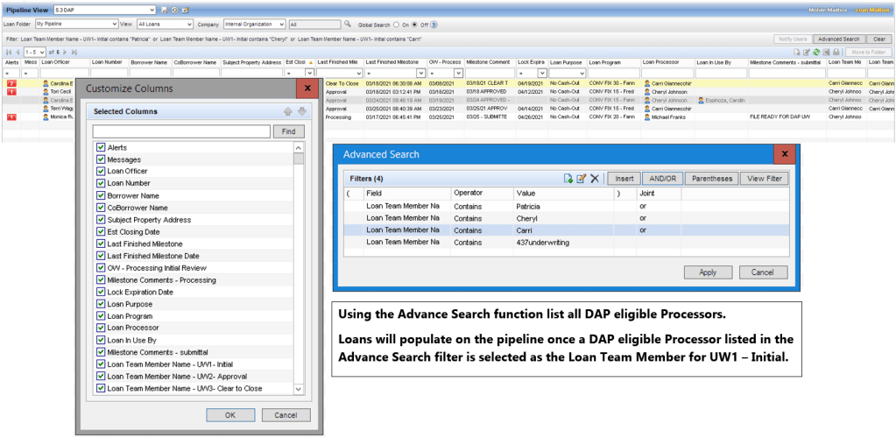Delete the selected filter with the X icon
The image size is (896, 445).
coord(594,179)
